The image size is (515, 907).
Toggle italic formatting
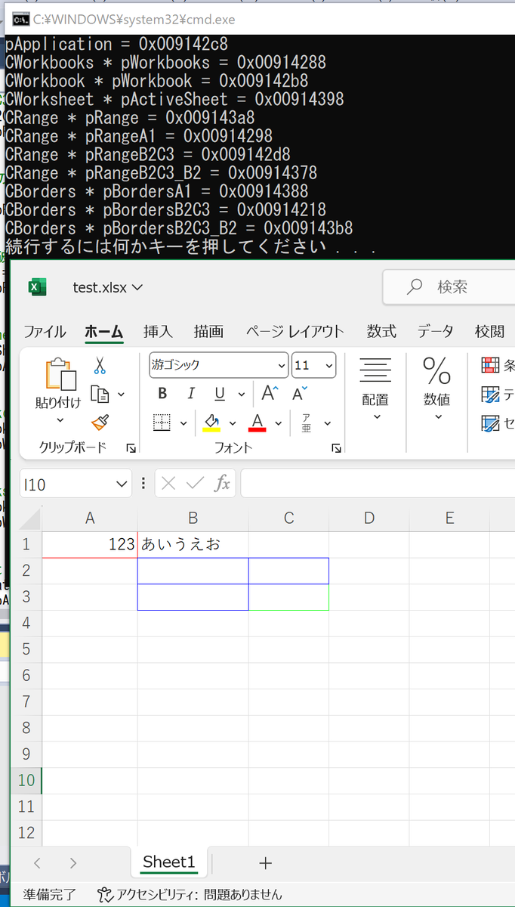(x=191, y=394)
